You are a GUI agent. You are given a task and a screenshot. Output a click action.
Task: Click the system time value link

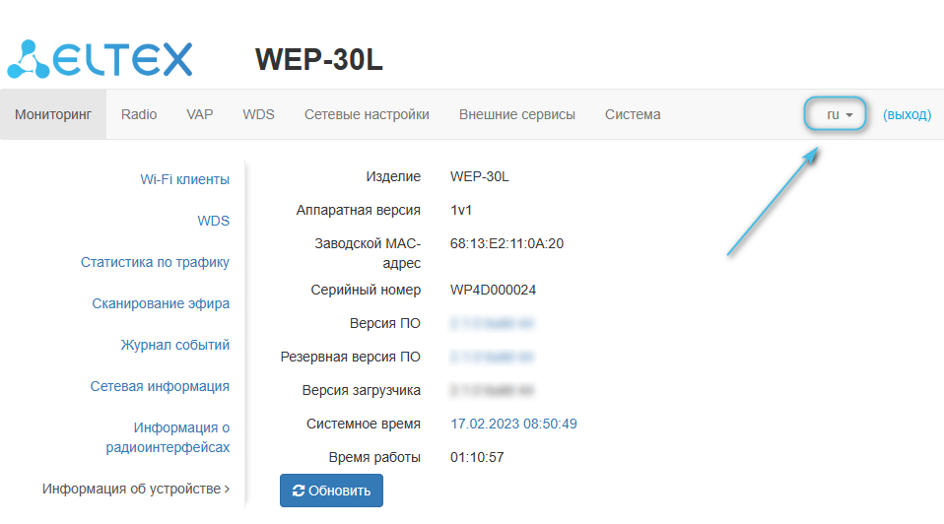[x=513, y=424]
